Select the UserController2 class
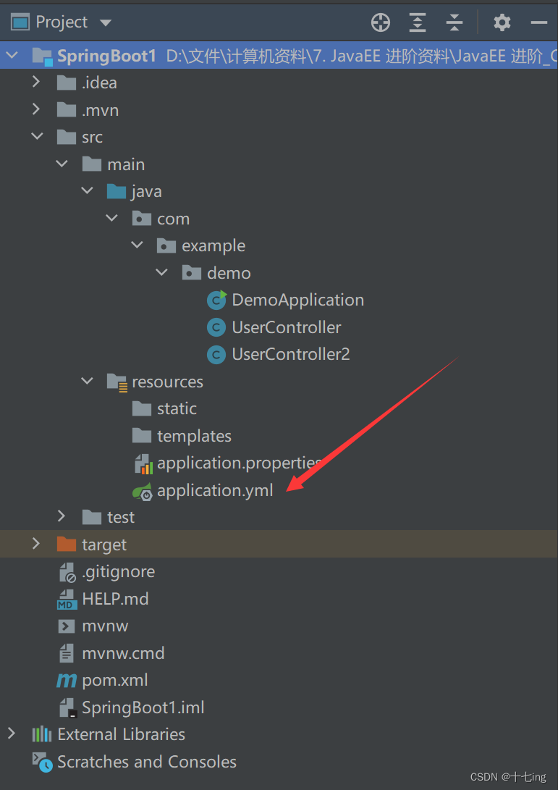Image resolution: width=558 pixels, height=790 pixels. point(290,354)
